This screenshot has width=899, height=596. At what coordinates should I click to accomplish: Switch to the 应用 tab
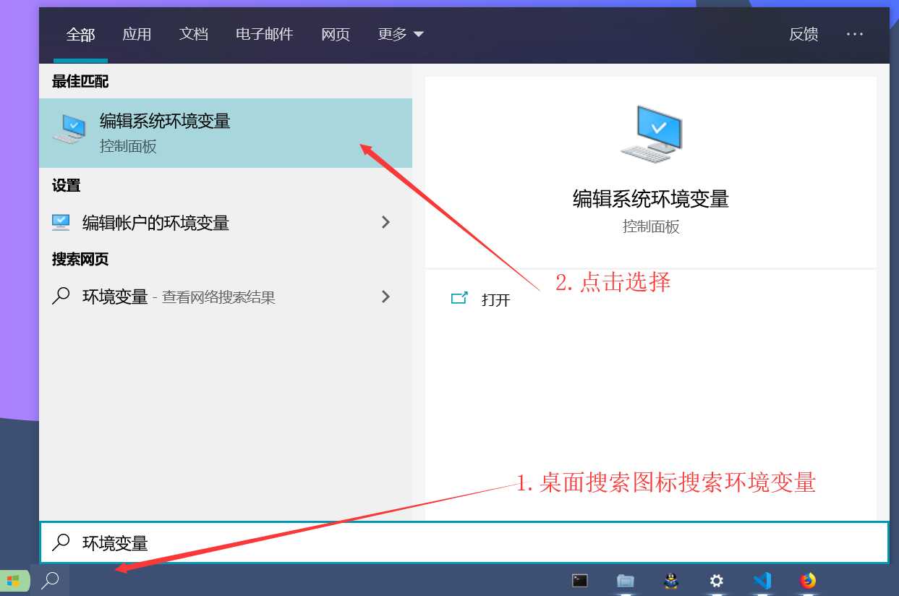coord(137,35)
